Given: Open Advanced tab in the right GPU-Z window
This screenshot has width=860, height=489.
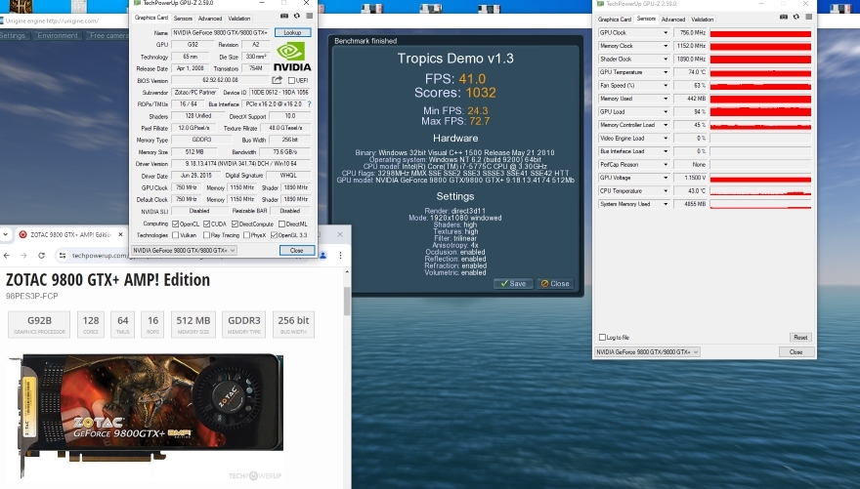Looking at the screenshot, I should click(x=673, y=20).
